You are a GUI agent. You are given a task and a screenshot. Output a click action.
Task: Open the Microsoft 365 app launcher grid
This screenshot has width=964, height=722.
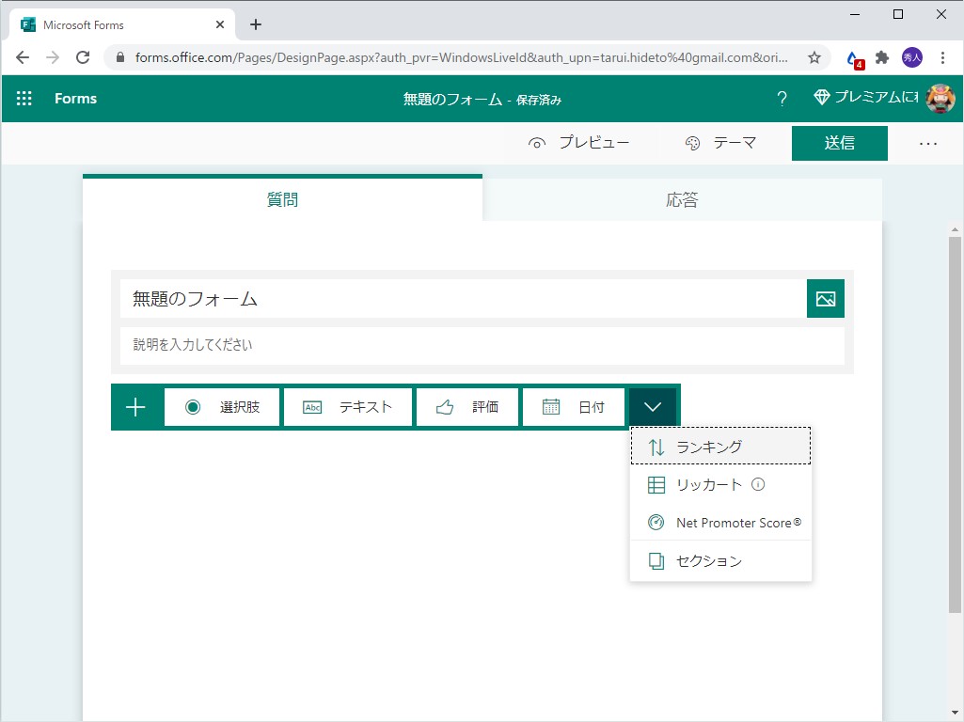pos(24,98)
